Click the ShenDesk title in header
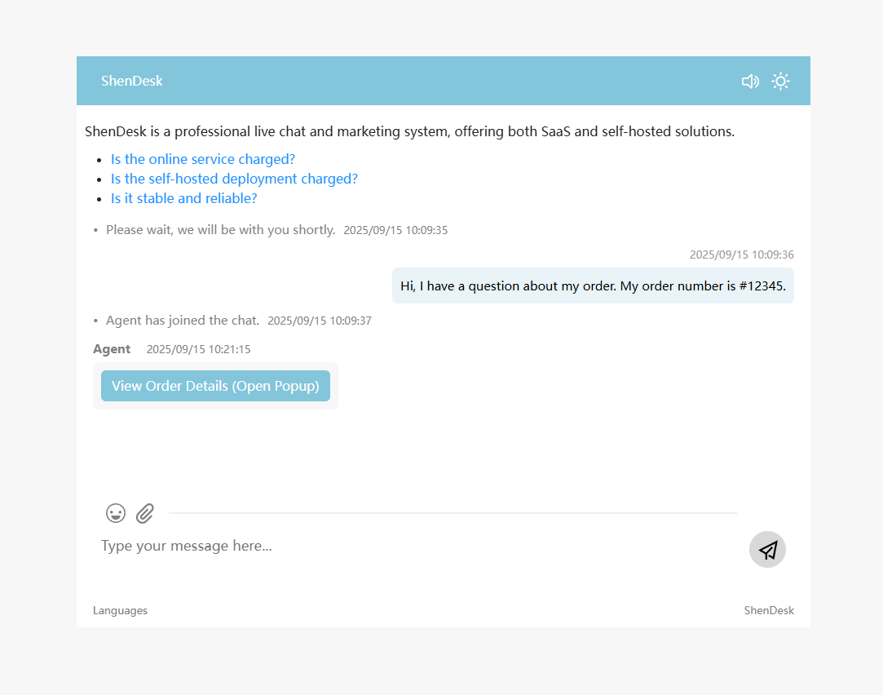 (132, 81)
